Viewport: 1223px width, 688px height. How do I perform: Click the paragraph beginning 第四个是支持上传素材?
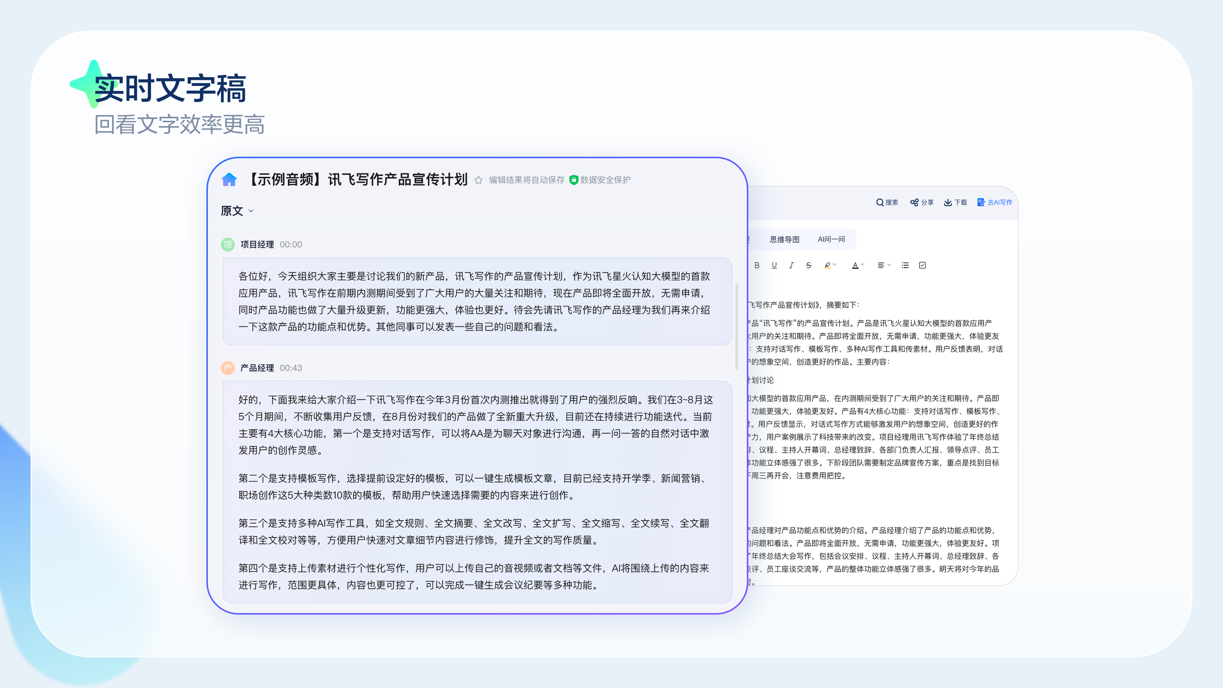pos(474,577)
